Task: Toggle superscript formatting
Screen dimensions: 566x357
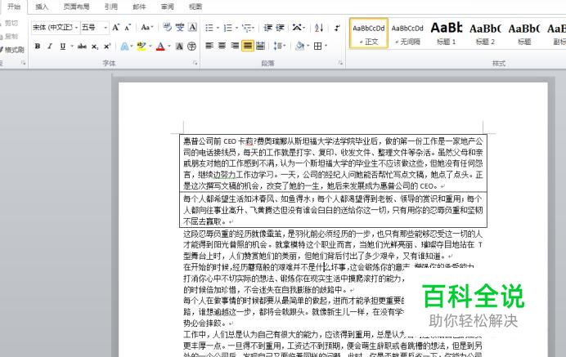Action: coord(107,47)
